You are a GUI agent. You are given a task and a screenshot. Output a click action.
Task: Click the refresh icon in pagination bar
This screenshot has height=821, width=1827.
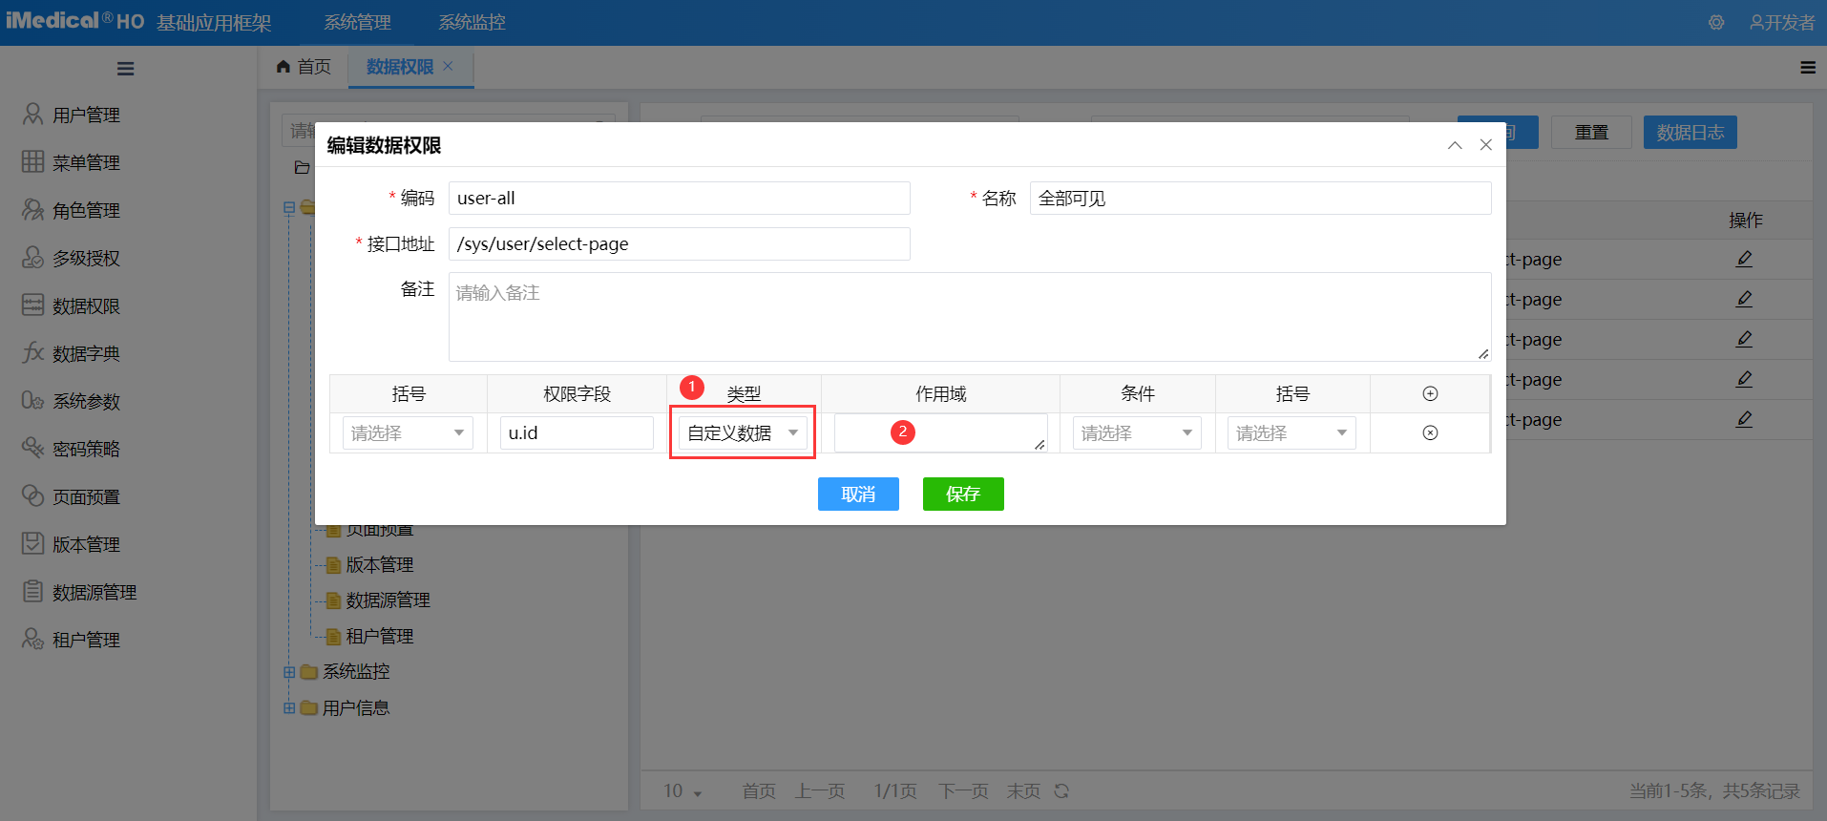point(1061,791)
